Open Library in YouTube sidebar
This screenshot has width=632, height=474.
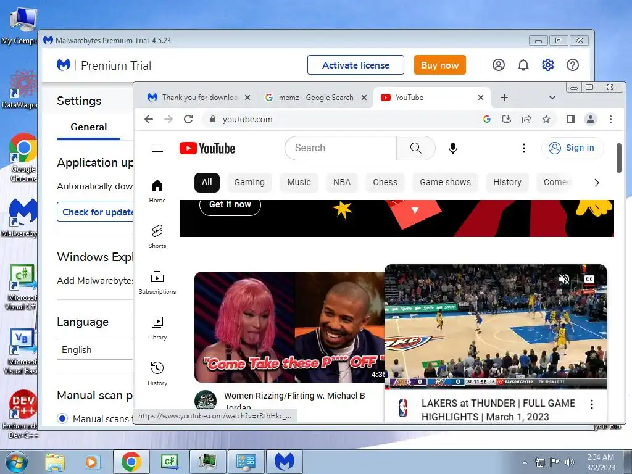[157, 328]
